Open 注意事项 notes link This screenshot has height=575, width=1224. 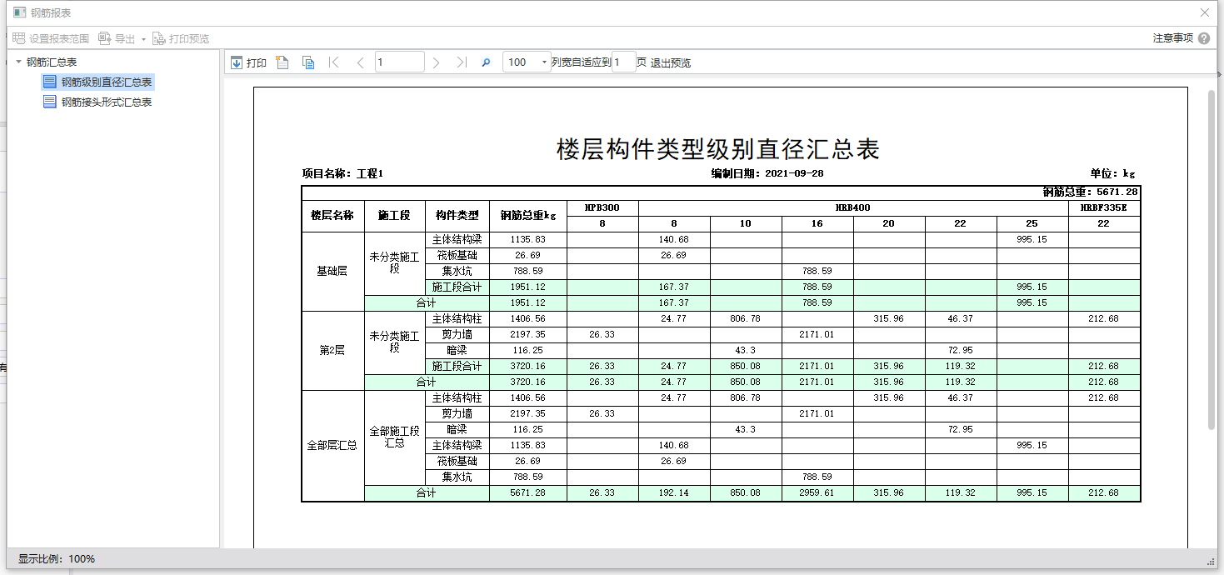1173,38
